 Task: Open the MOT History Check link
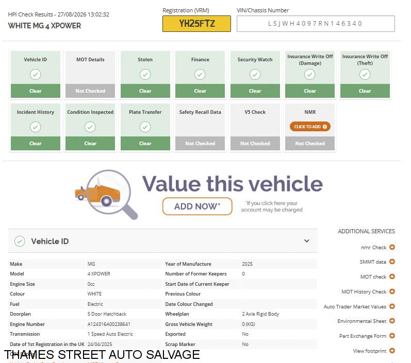click(x=364, y=291)
